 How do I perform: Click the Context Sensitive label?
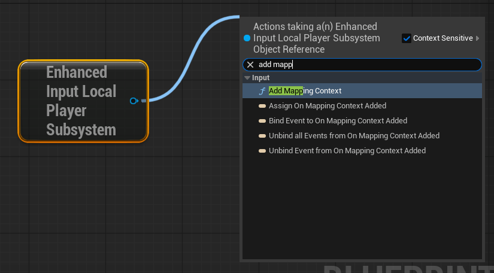pyautogui.click(x=443, y=38)
